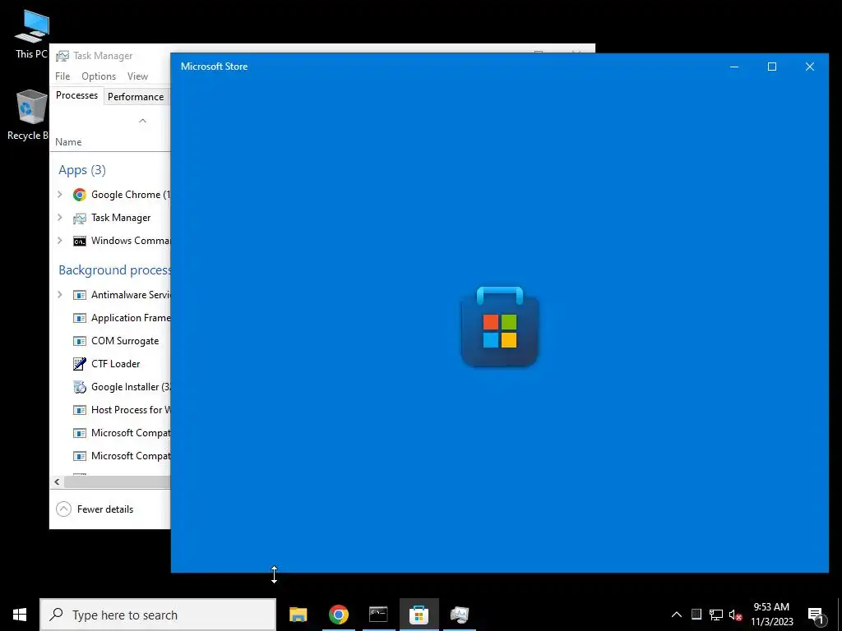Open the View menu in Task Manager
Image resolution: width=842 pixels, height=631 pixels.
[137, 76]
